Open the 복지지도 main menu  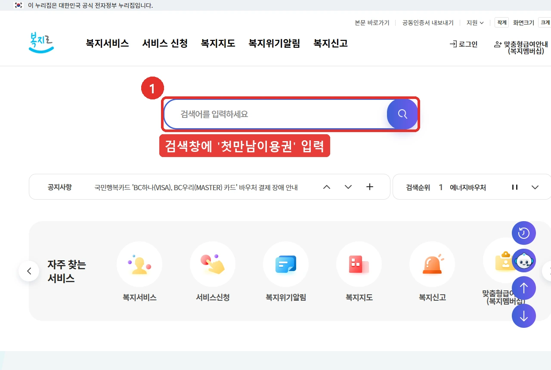point(218,43)
